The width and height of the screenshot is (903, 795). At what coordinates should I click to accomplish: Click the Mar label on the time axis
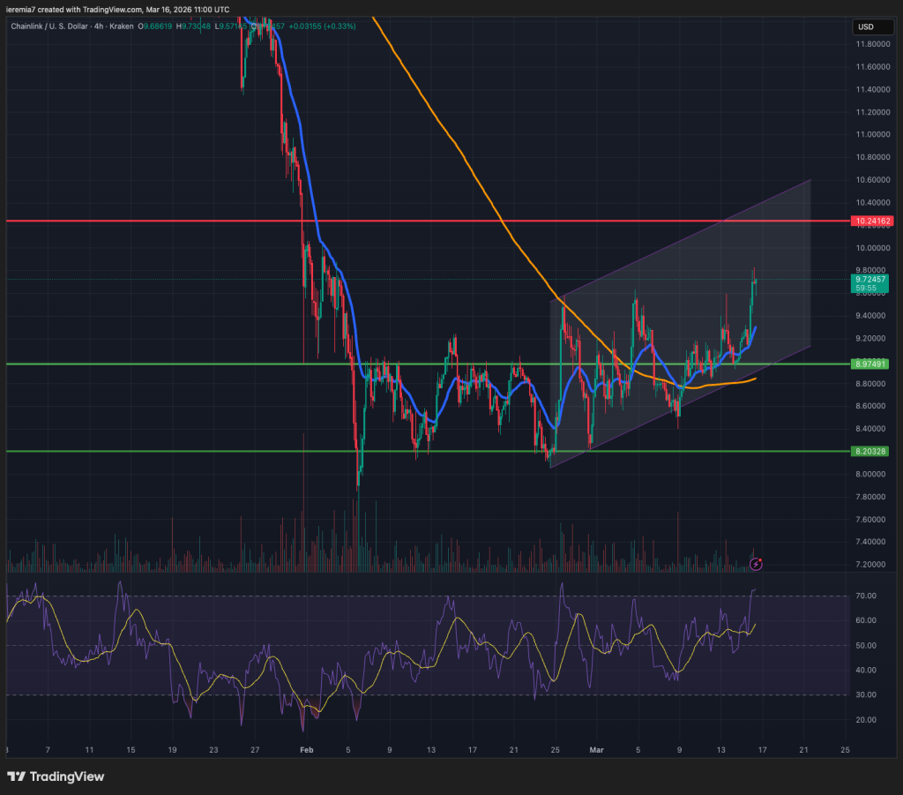(x=597, y=749)
